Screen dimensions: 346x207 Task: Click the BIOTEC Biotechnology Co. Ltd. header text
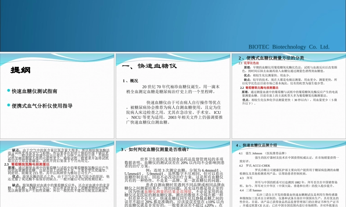click(x=290, y=46)
